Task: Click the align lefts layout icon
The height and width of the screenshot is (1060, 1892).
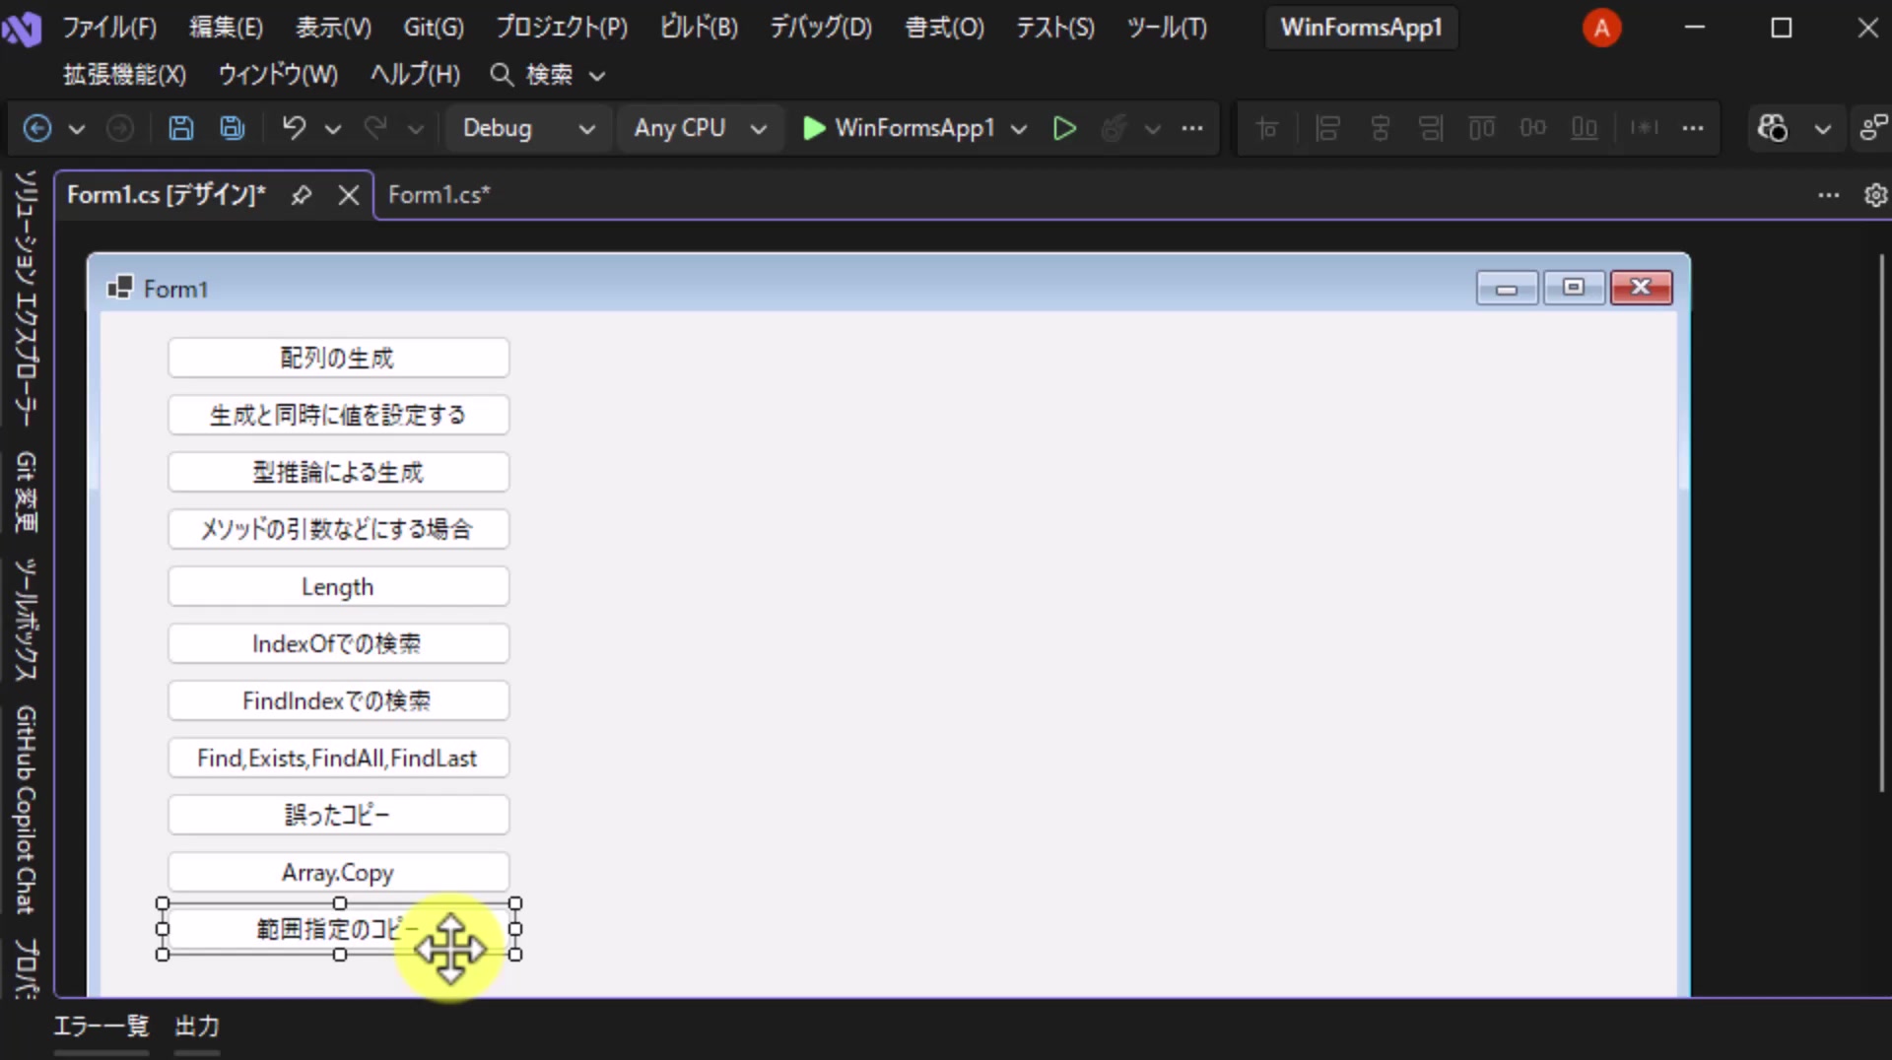Action: (1328, 128)
